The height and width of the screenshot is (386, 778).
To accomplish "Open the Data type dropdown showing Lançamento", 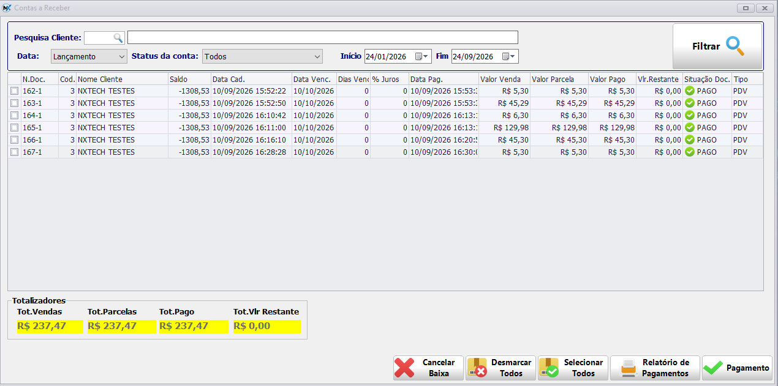I will [x=89, y=56].
